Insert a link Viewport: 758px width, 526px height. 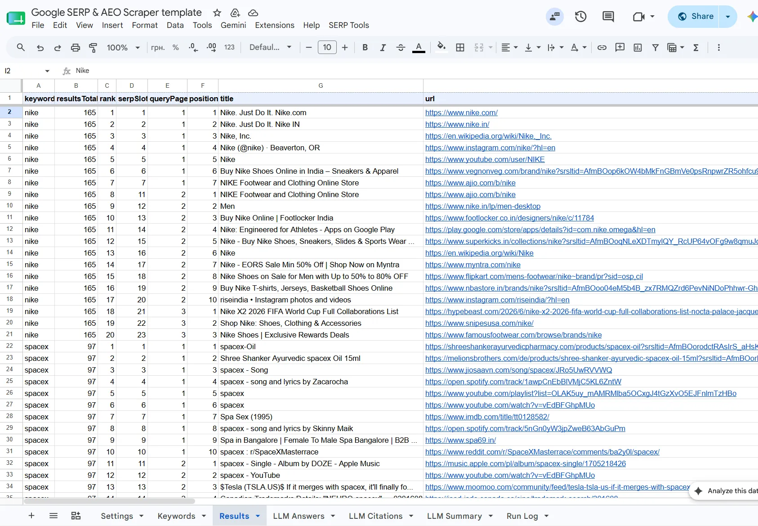[602, 47]
